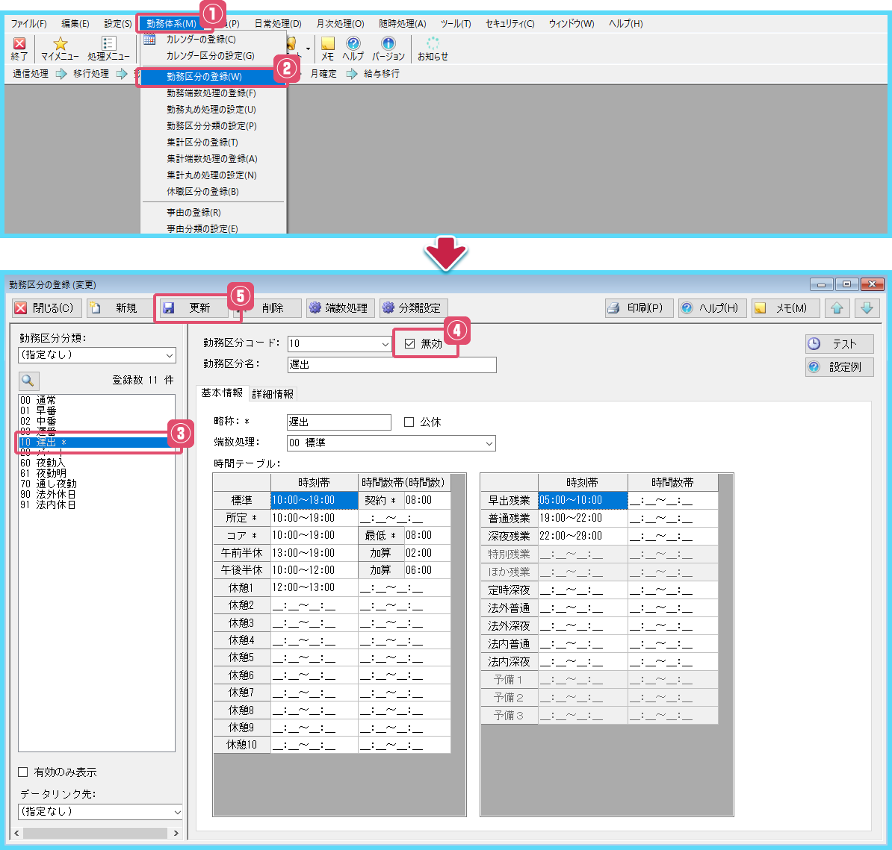Check the 有効のみ表示 option
Screen dimensions: 892x850
pos(23,772)
